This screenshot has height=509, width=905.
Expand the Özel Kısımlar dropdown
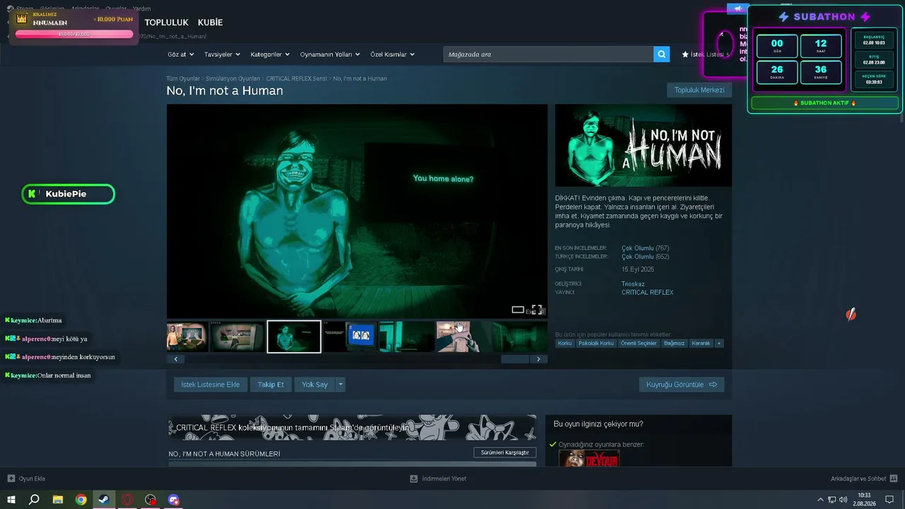pyautogui.click(x=392, y=54)
